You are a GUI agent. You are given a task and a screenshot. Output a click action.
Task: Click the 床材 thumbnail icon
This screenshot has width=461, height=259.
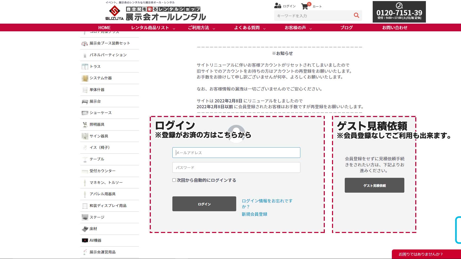[85, 229]
